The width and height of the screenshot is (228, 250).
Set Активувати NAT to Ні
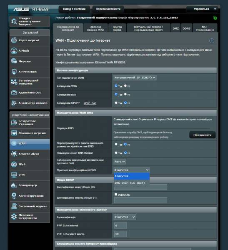(x=125, y=94)
